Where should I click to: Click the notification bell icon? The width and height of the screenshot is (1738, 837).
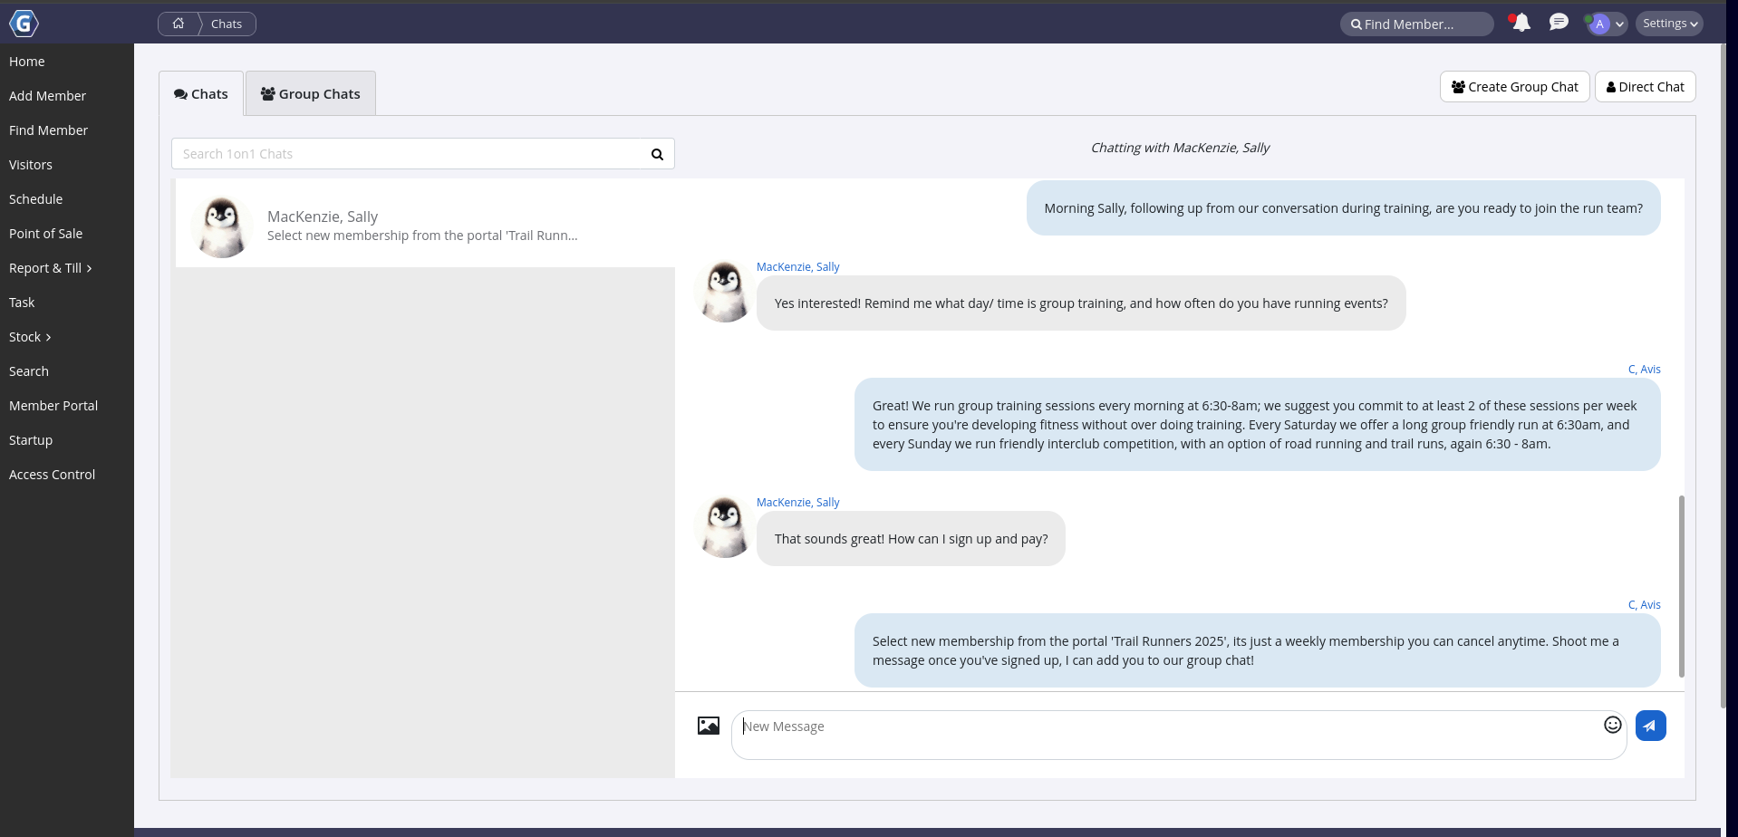tap(1521, 24)
